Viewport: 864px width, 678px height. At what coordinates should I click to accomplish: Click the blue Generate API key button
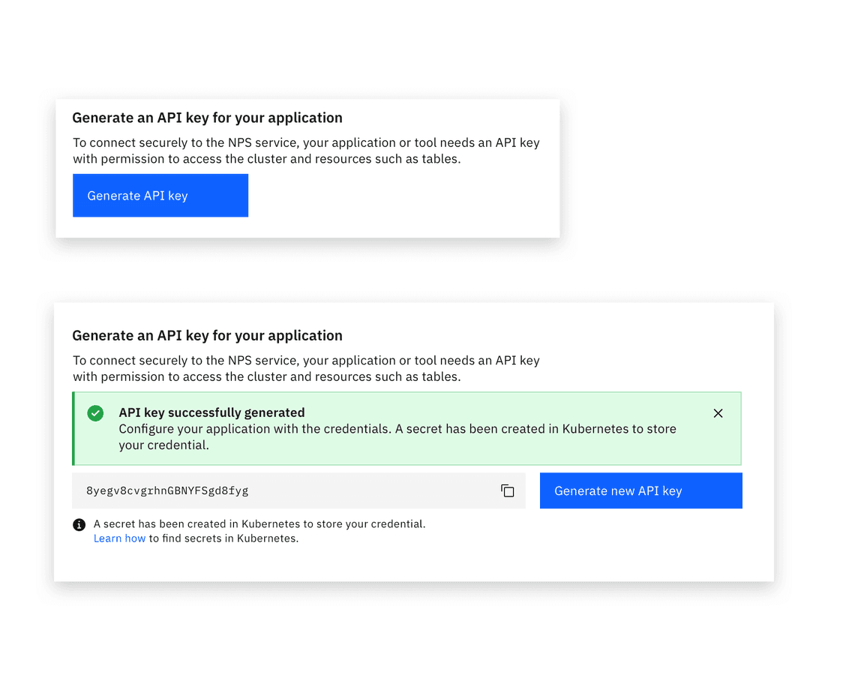(x=160, y=195)
